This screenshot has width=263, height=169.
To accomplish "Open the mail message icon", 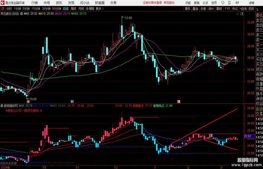I will (x=237, y=3).
